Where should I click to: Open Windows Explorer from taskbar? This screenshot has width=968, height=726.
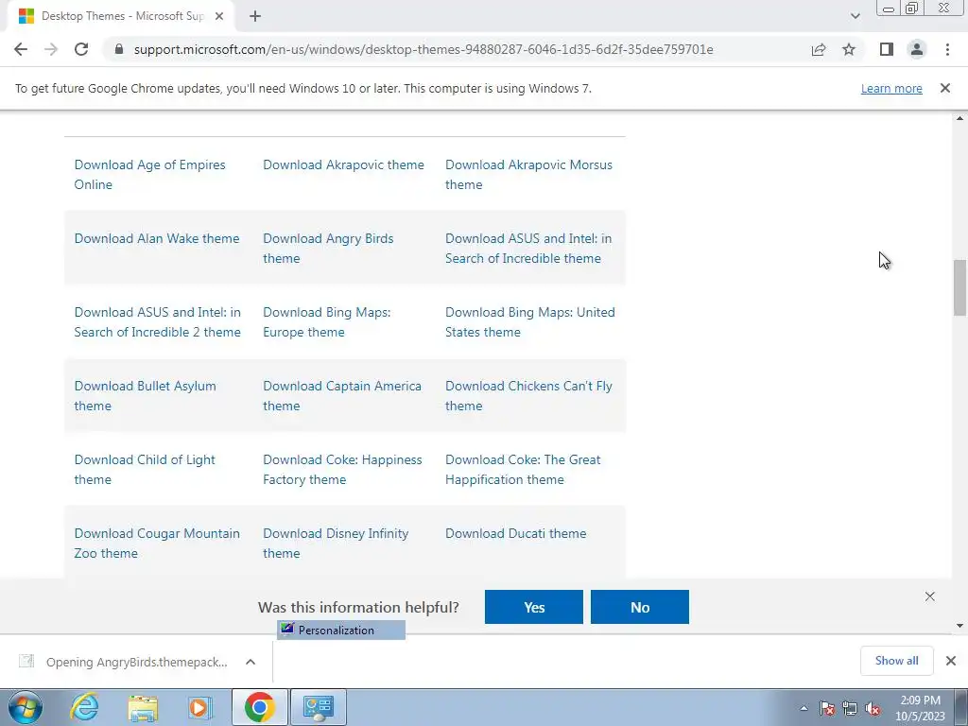pyautogui.click(x=143, y=707)
